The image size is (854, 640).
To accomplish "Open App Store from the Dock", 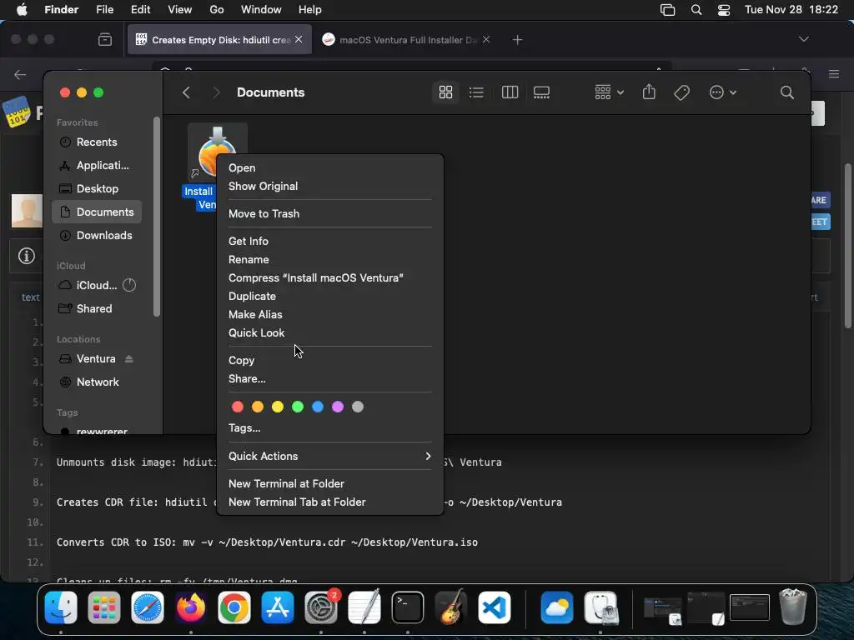I will [x=277, y=607].
